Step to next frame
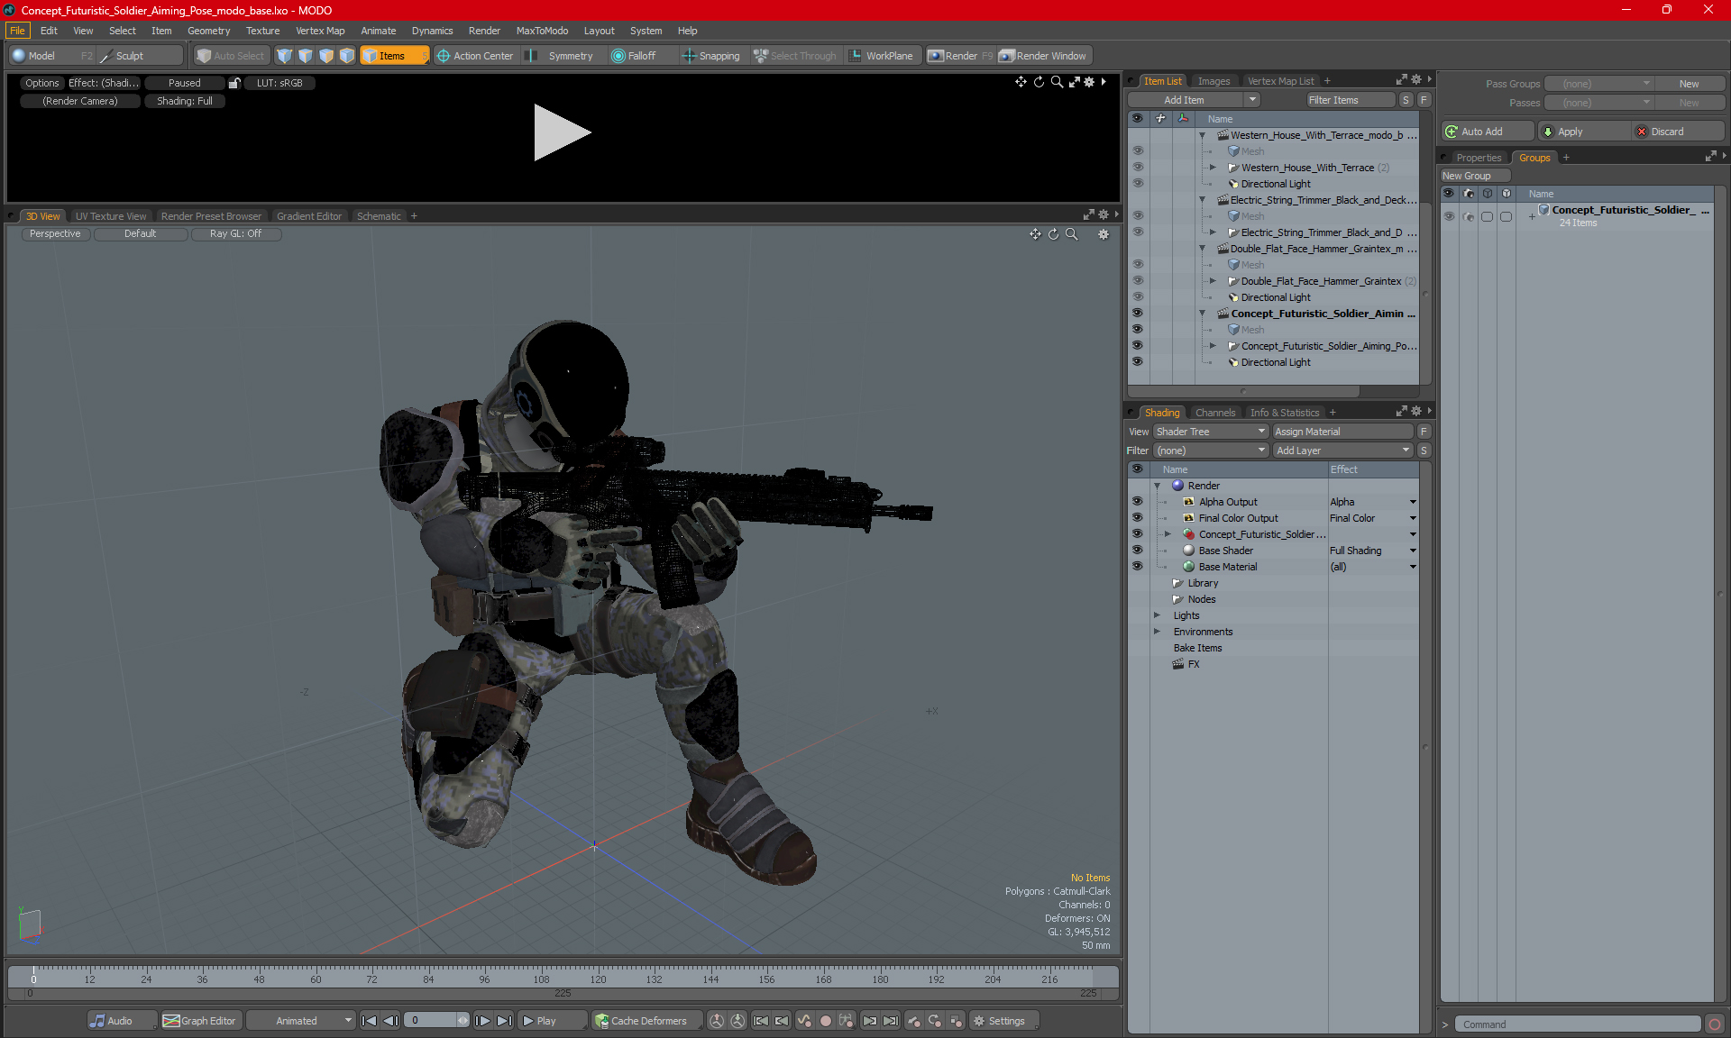Screen dimensions: 1731x1038 [x=483, y=1021]
